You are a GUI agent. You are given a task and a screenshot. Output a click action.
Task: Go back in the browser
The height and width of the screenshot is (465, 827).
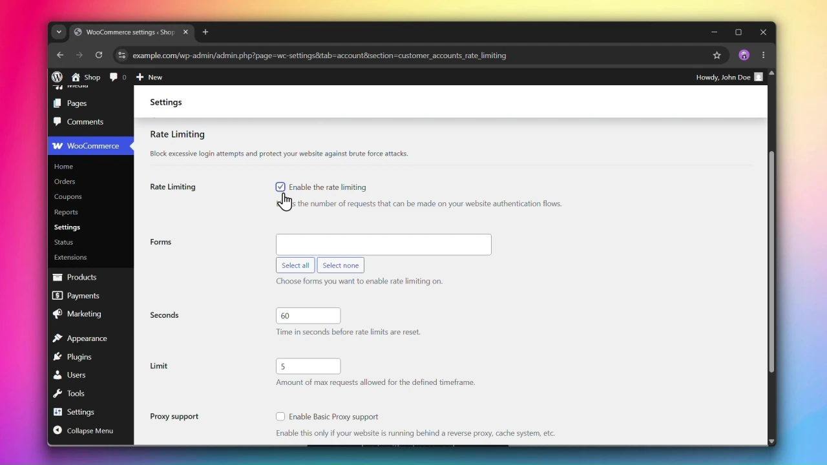59,56
